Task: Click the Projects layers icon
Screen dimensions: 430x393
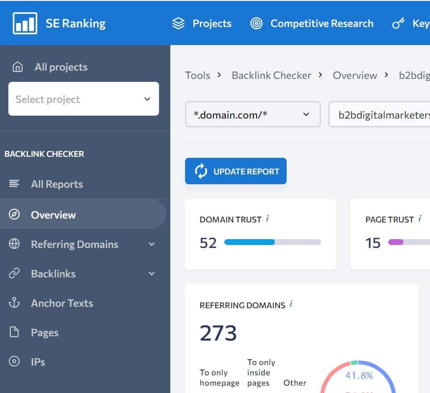Action: (178, 23)
